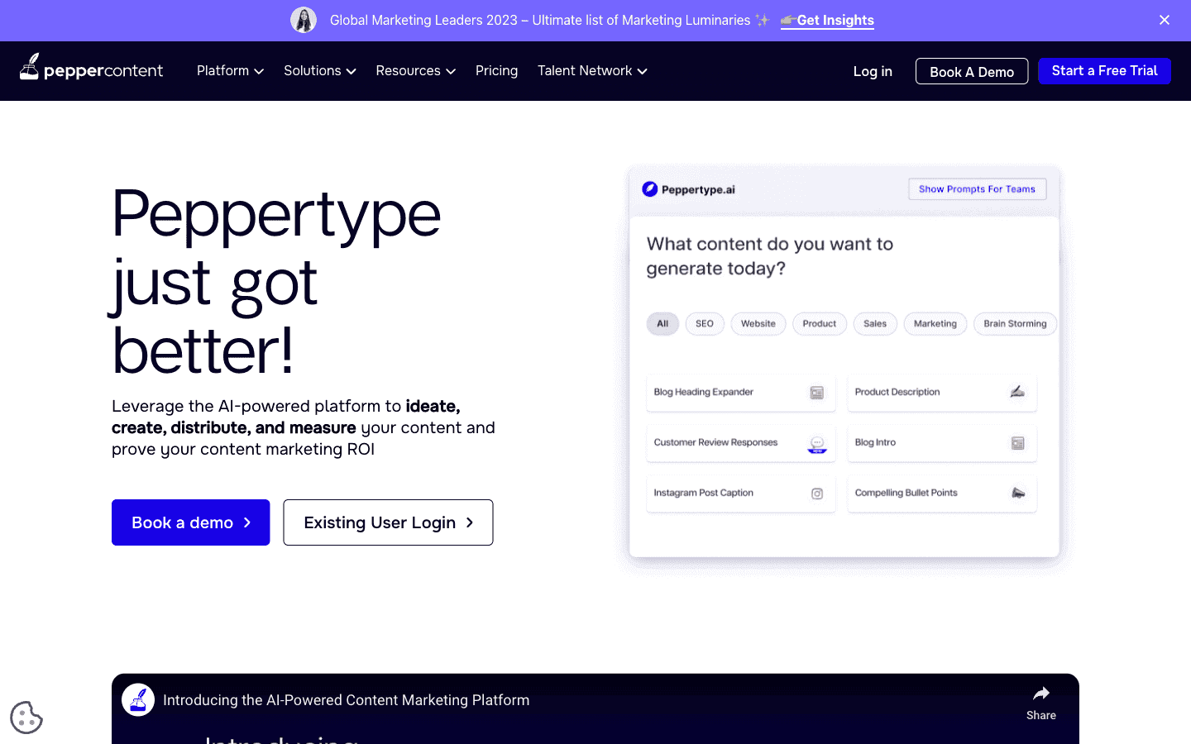Click the Pepper Content feather logo
The image size is (1191, 744).
point(31,66)
